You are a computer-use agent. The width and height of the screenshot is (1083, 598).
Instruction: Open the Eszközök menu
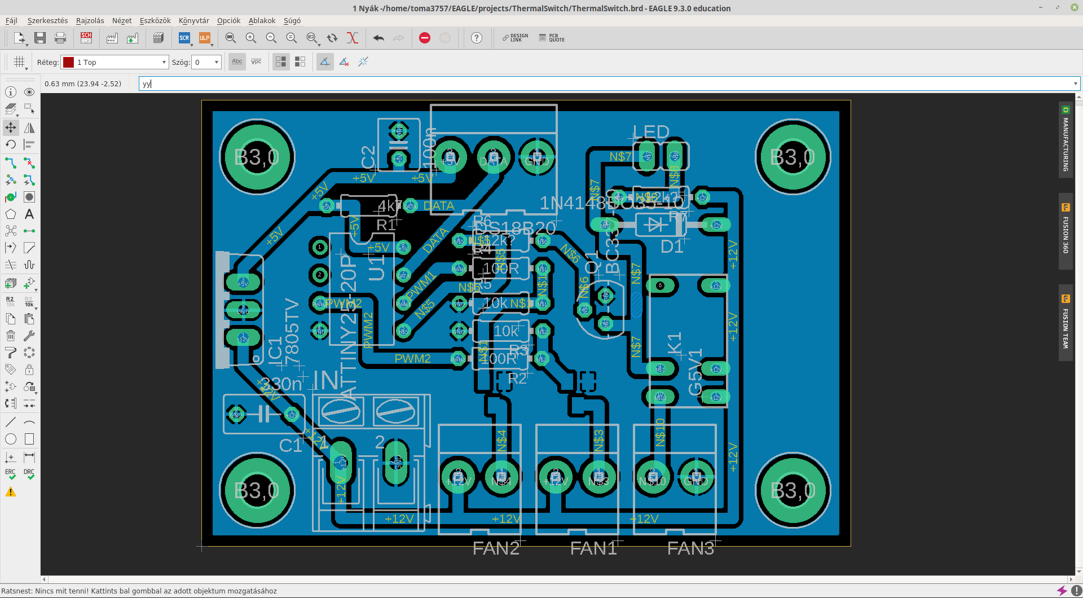(x=155, y=20)
